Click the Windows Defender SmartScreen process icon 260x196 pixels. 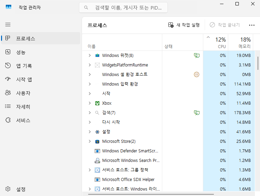click(97, 151)
